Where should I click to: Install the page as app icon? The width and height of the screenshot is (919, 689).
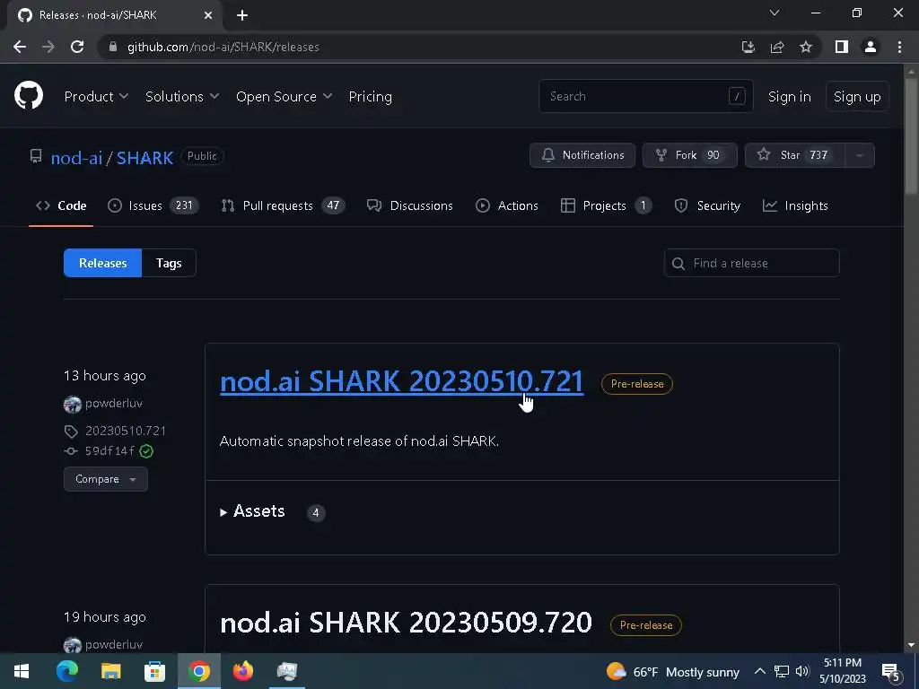coord(748,47)
